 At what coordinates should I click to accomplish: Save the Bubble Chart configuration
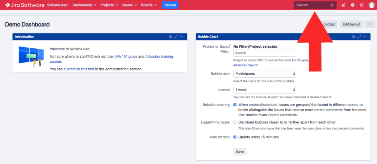(x=240, y=152)
